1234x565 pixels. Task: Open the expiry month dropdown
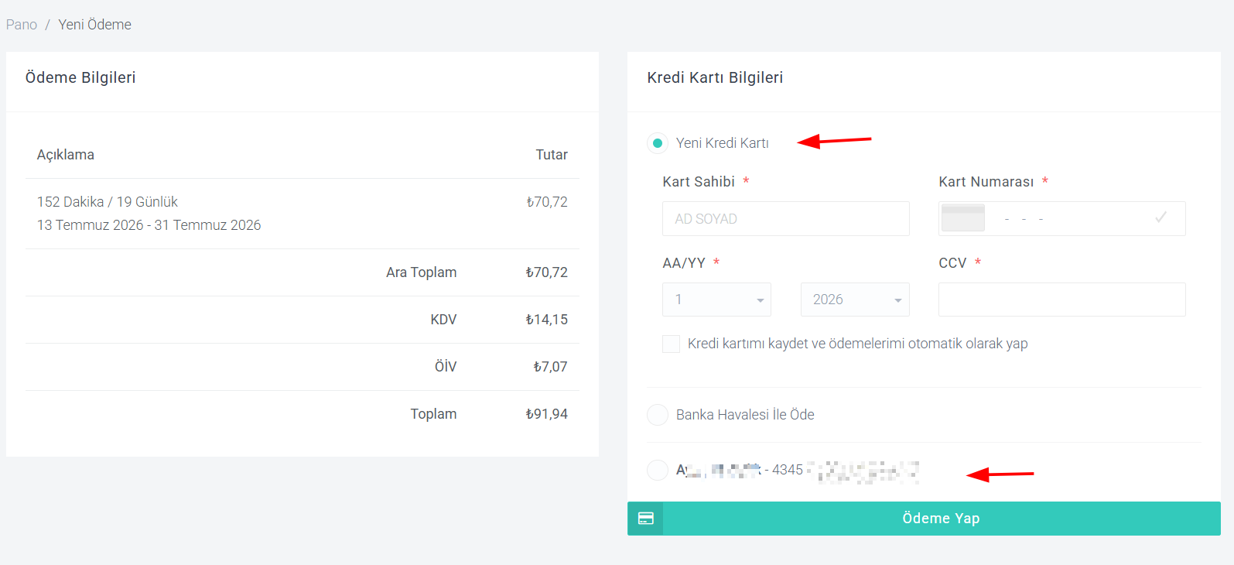click(x=716, y=300)
